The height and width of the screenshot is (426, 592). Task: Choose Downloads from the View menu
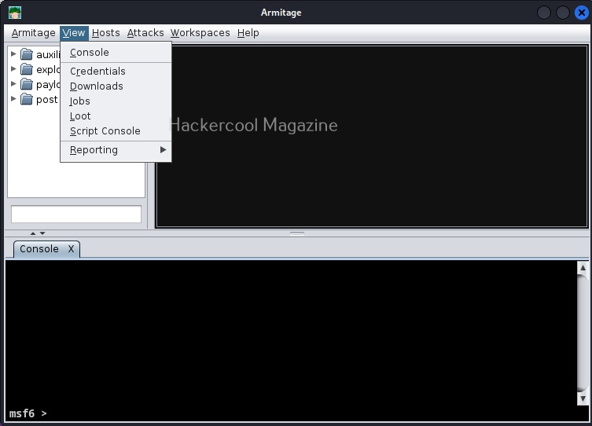pos(116,86)
